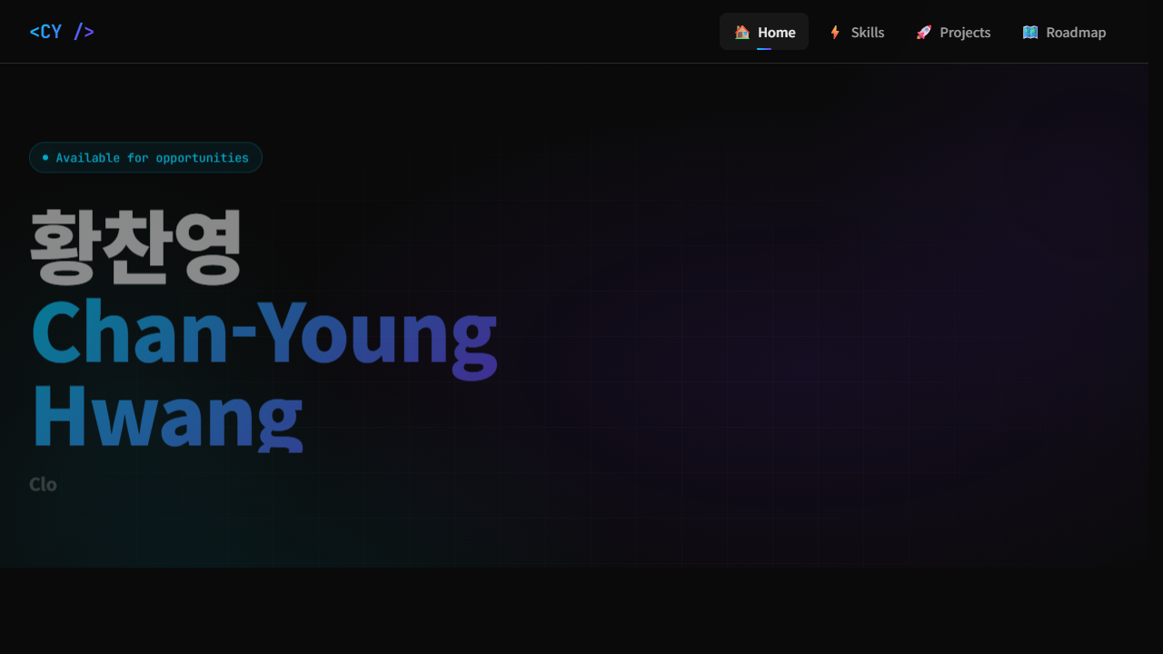The image size is (1163, 654).
Task: Click the book emoji on the Roadmap item
Action: coord(1030,32)
